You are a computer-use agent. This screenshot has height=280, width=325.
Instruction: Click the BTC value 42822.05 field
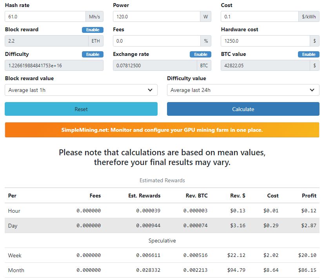[x=265, y=65]
